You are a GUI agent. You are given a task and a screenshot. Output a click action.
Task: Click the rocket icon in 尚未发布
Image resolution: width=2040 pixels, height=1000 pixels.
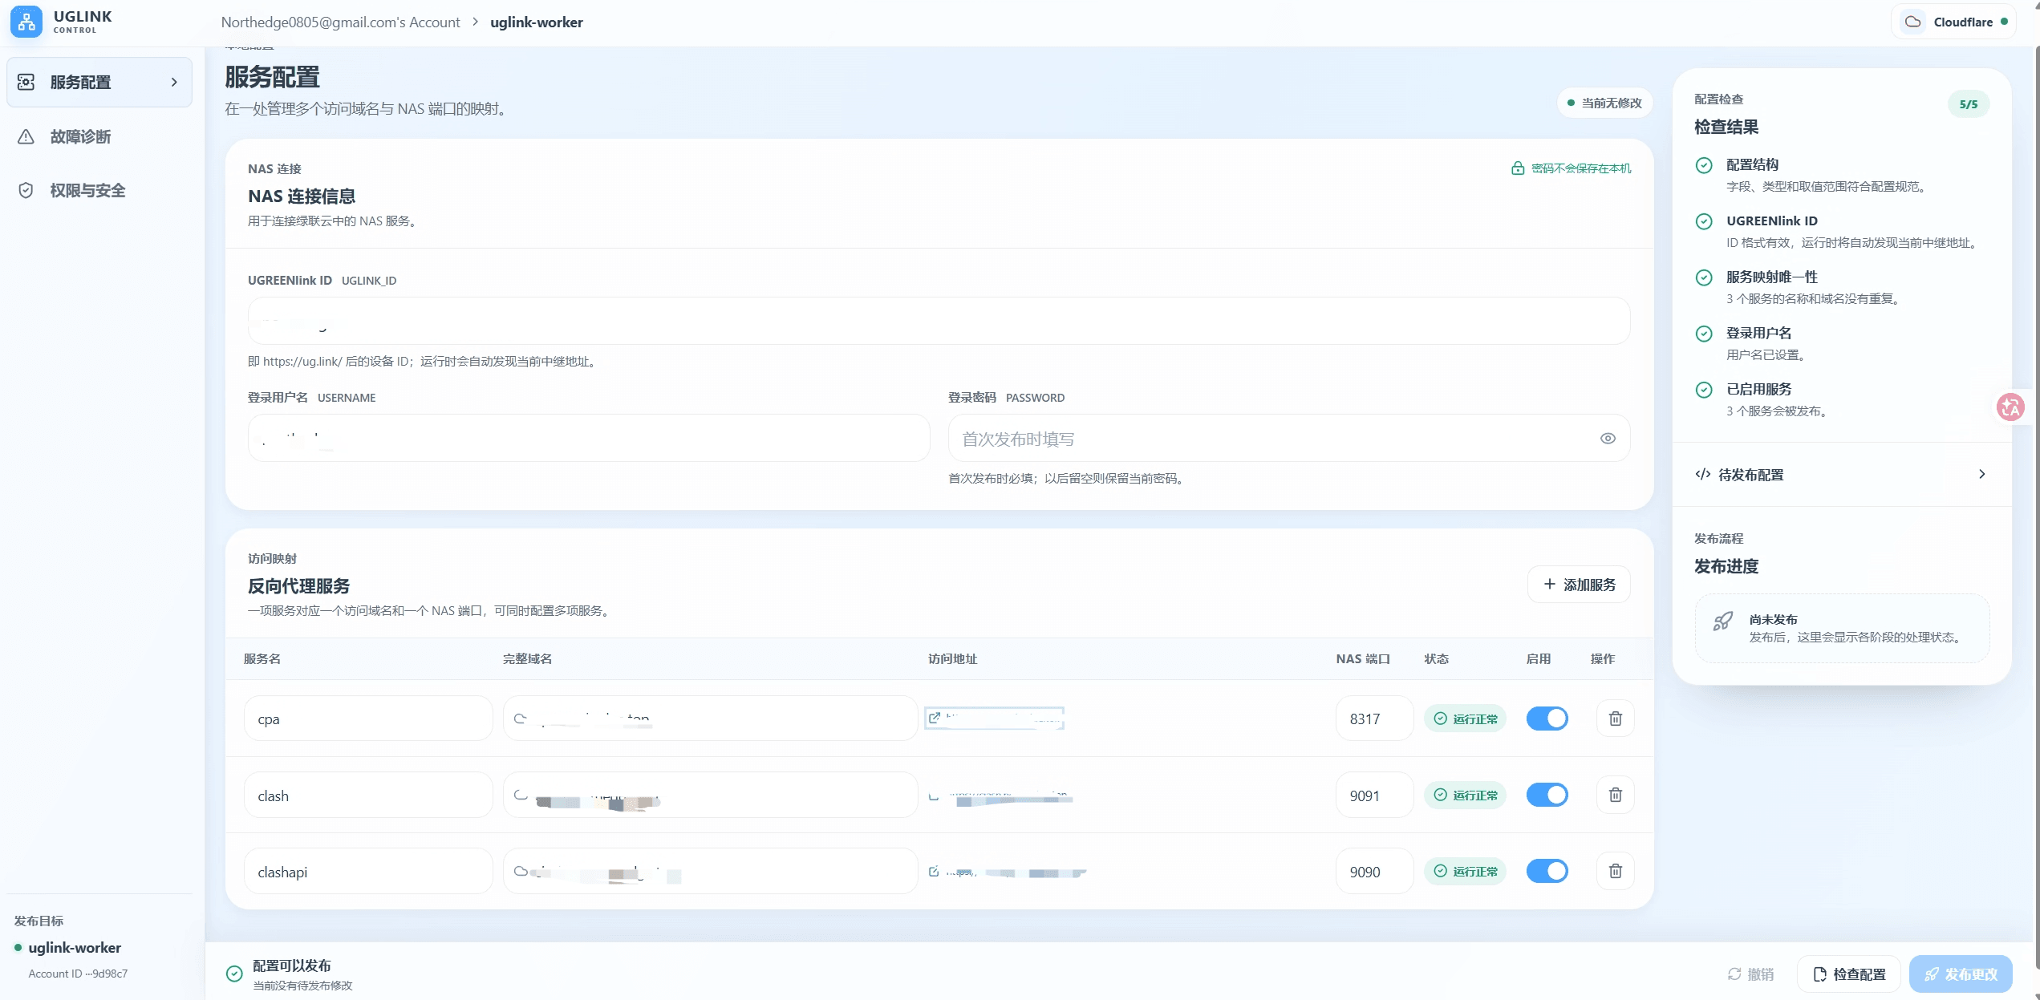[1723, 621]
